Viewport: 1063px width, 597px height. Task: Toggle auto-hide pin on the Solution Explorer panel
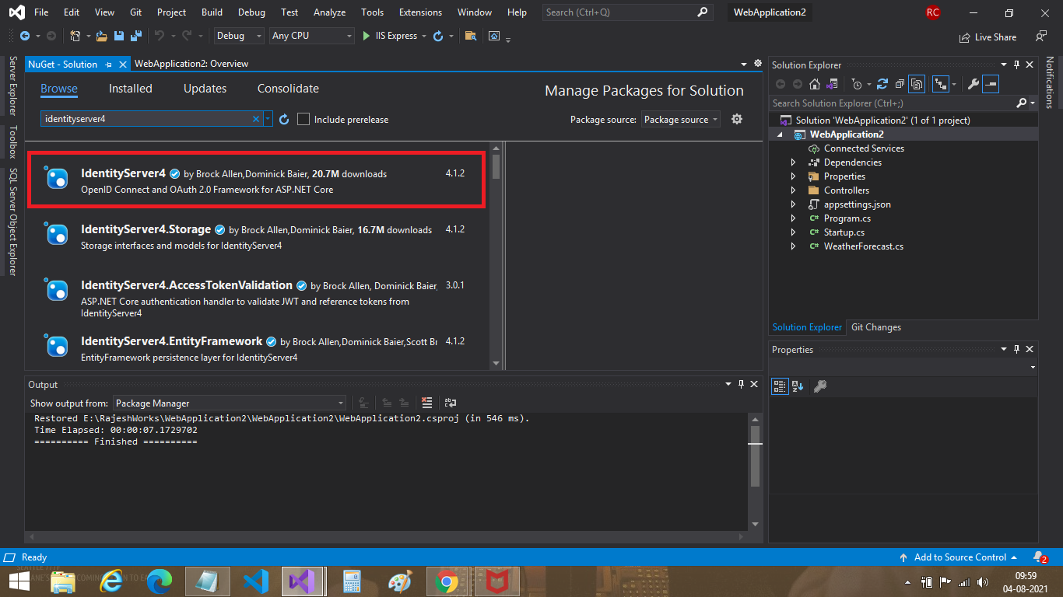click(1016, 65)
